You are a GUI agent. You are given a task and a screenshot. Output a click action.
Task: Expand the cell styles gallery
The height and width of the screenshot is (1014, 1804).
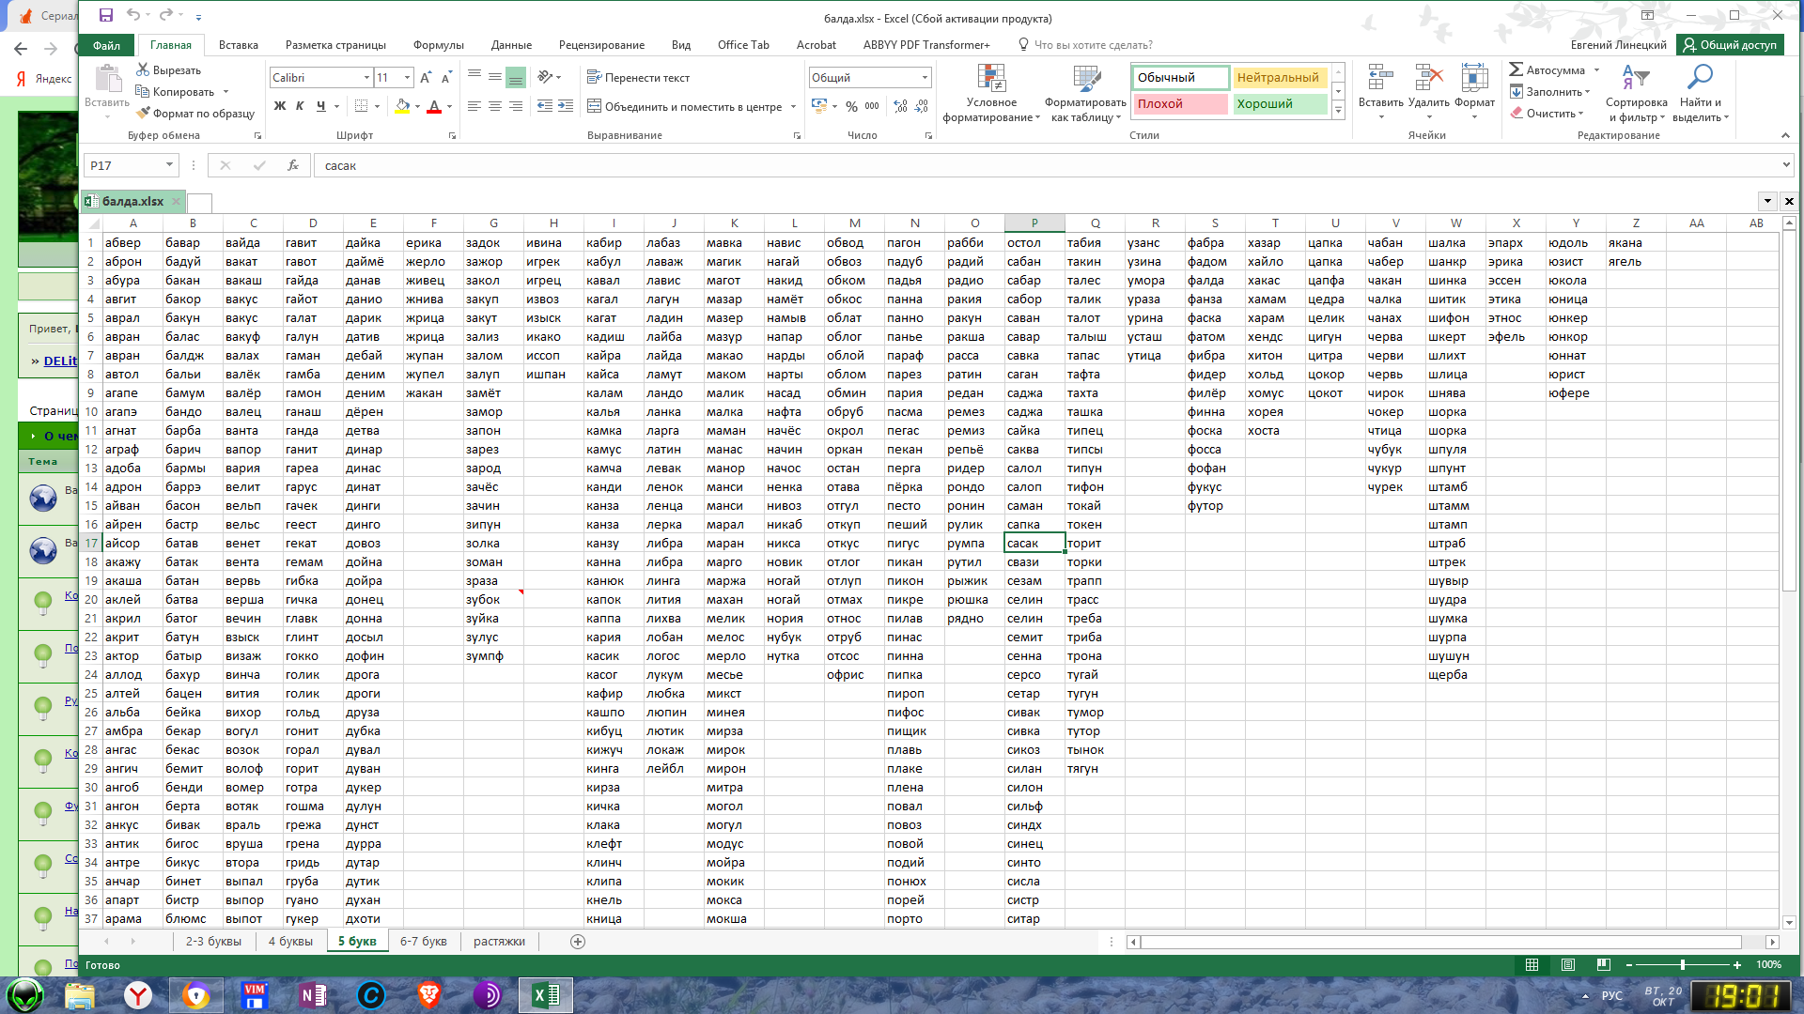click(x=1338, y=112)
